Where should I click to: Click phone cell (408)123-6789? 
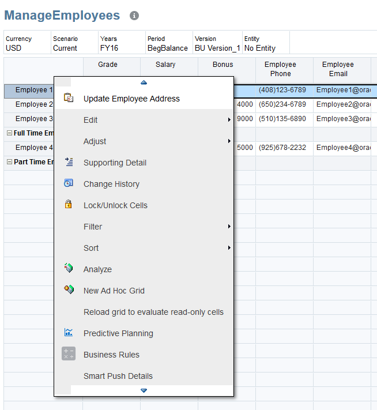(x=284, y=91)
